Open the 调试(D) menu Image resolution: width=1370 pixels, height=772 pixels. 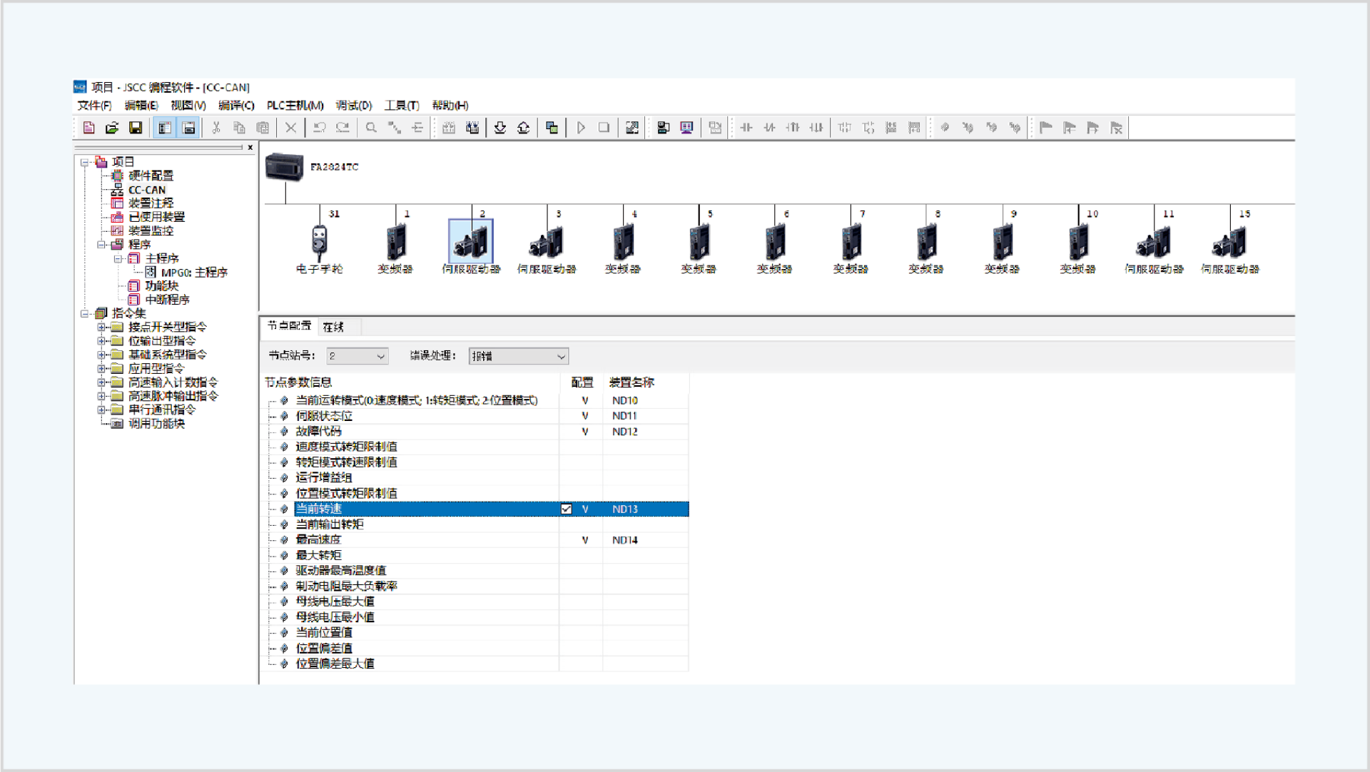click(353, 105)
